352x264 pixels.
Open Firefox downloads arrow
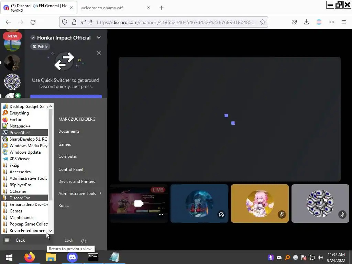coord(306,22)
